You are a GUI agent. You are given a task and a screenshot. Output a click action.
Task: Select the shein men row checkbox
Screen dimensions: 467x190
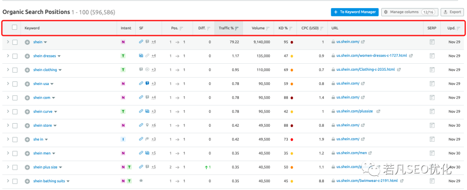pos(15,153)
